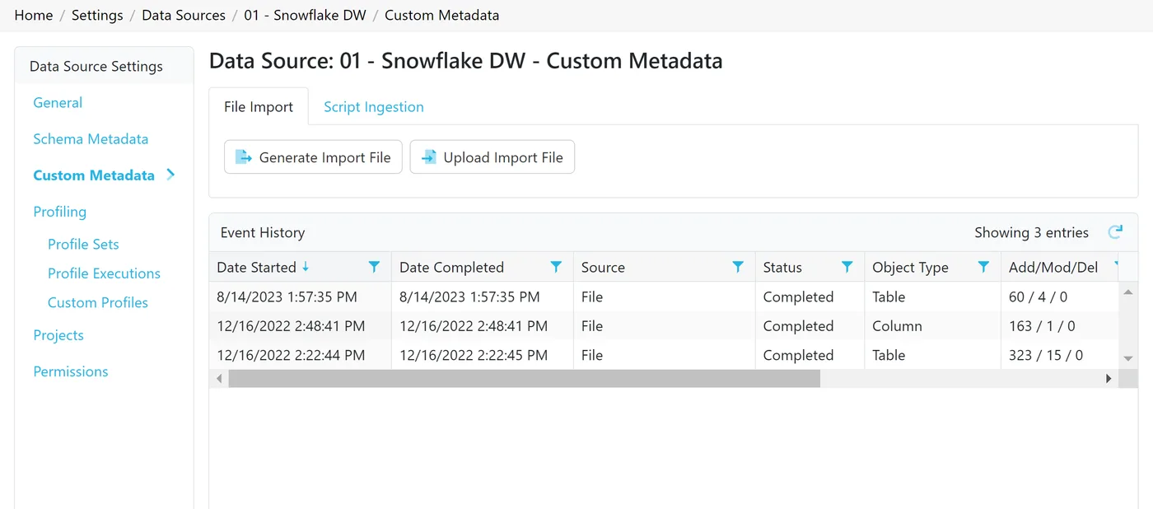Click the 12/16/2022 2:22:45 PM completed cell
Image resolution: width=1153 pixels, height=509 pixels.
pyautogui.click(x=483, y=355)
